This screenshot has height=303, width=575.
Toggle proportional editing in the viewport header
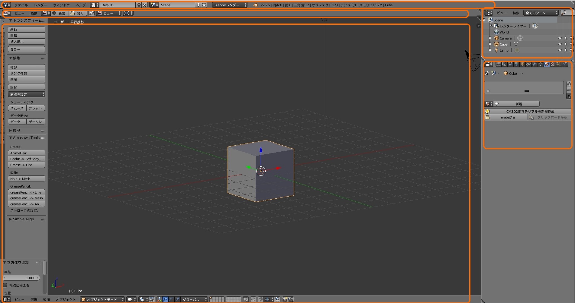pyautogui.click(x=253, y=299)
